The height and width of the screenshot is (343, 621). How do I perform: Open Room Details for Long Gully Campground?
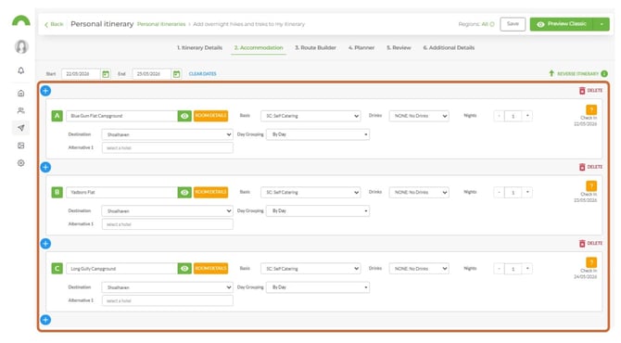tap(210, 269)
